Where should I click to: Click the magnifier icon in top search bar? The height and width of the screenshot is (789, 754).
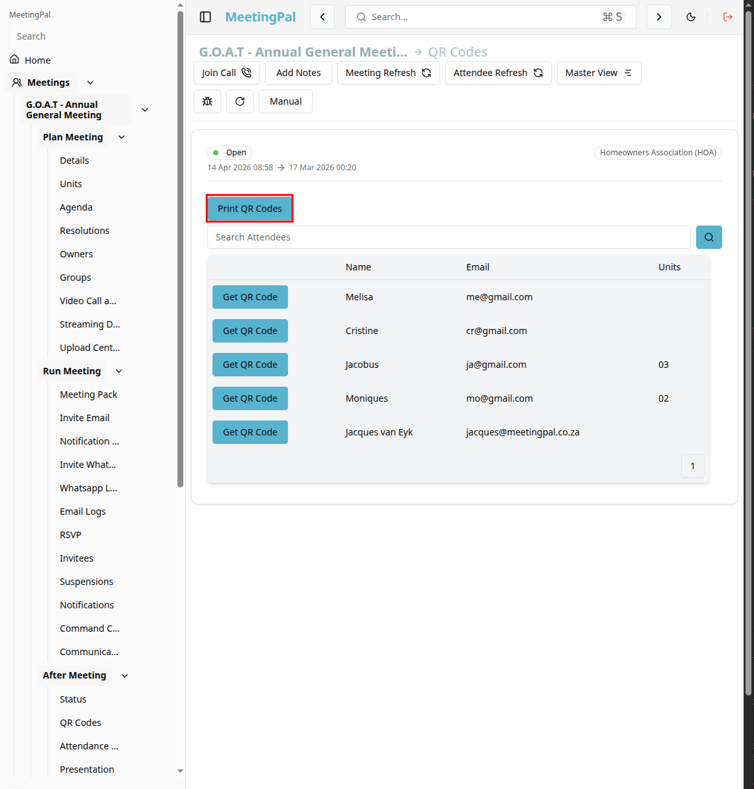point(361,17)
